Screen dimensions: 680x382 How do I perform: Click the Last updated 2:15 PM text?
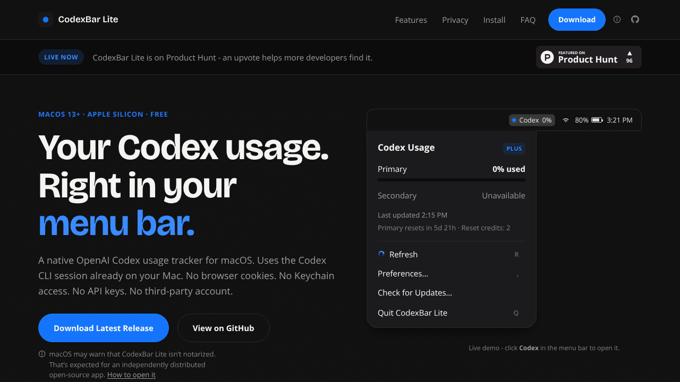412,215
